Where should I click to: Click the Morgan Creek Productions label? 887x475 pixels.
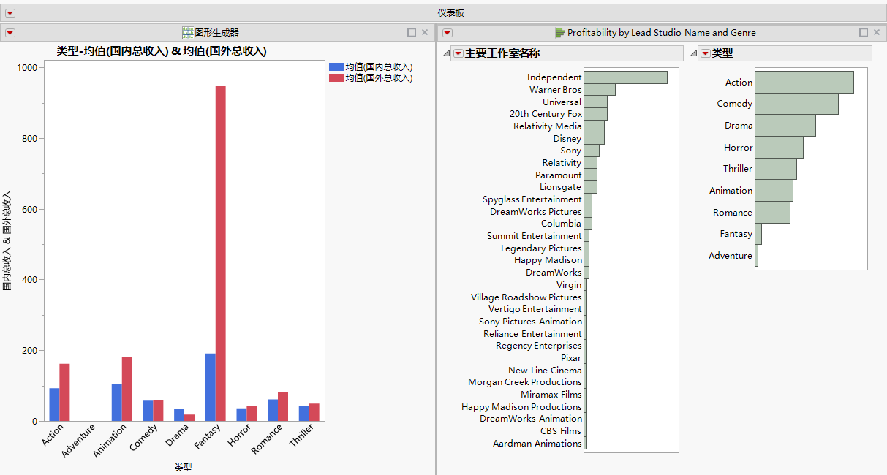pyautogui.click(x=525, y=382)
